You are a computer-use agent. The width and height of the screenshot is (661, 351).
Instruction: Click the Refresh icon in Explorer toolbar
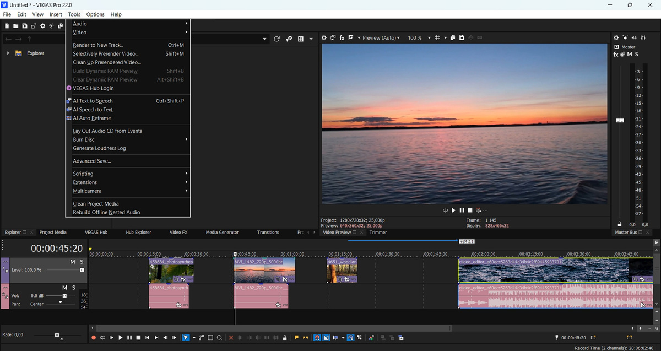click(x=277, y=39)
